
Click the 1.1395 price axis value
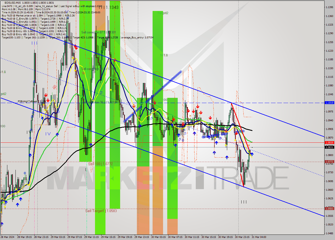coord(329,7)
